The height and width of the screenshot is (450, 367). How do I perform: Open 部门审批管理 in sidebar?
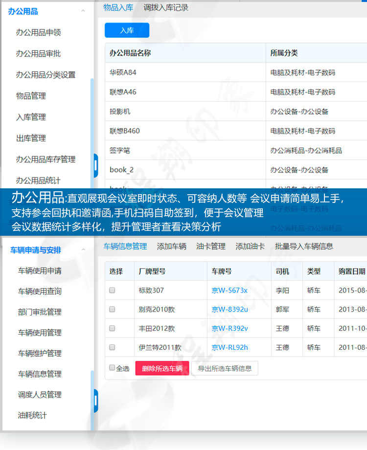(x=40, y=312)
